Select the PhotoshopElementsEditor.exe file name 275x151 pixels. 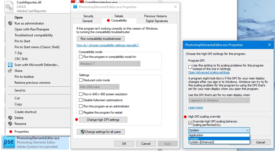(38, 138)
